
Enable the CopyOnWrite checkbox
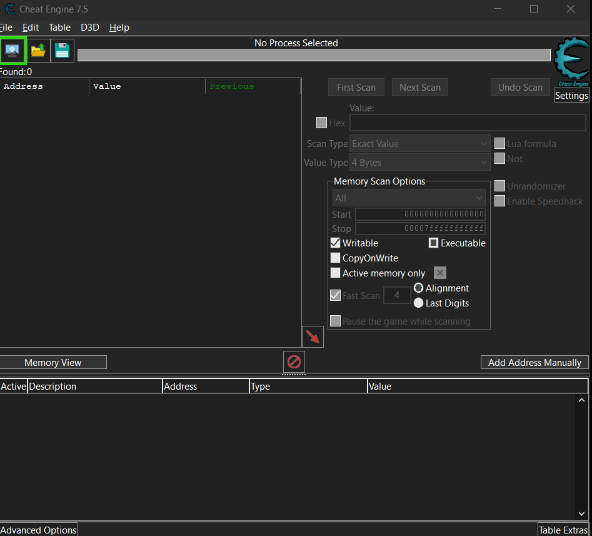click(x=335, y=258)
